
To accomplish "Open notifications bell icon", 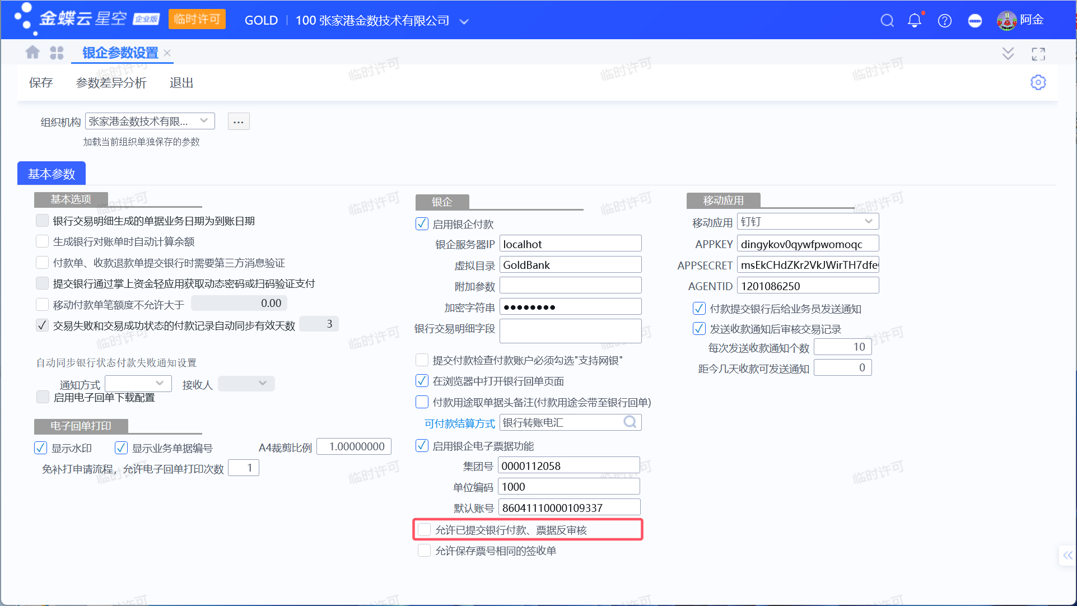I will click(x=915, y=21).
